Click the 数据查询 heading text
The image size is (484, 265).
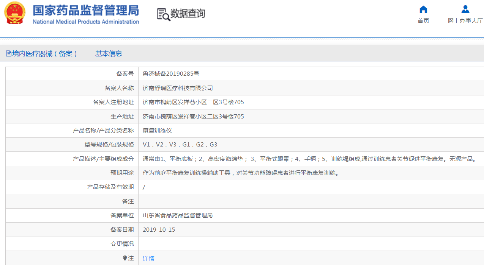point(188,14)
